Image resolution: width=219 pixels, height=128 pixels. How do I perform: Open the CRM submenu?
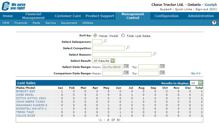click(x=6, y=23)
